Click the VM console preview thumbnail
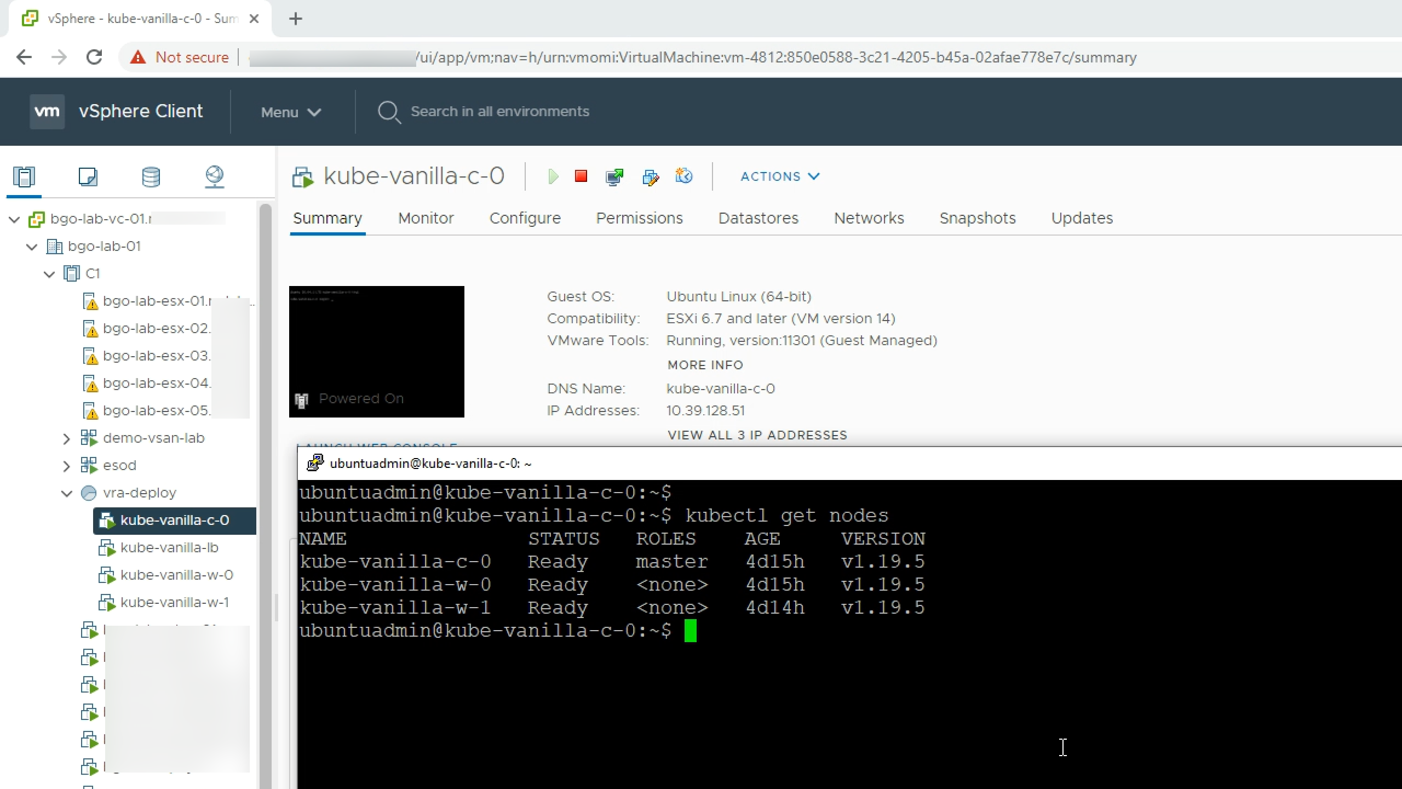The image size is (1402, 789). click(377, 351)
